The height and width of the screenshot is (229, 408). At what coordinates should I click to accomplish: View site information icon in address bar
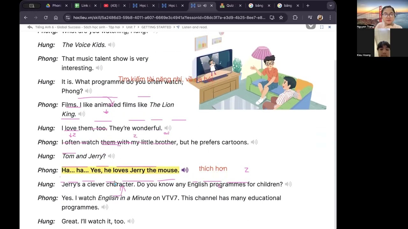pyautogui.click(x=67, y=17)
